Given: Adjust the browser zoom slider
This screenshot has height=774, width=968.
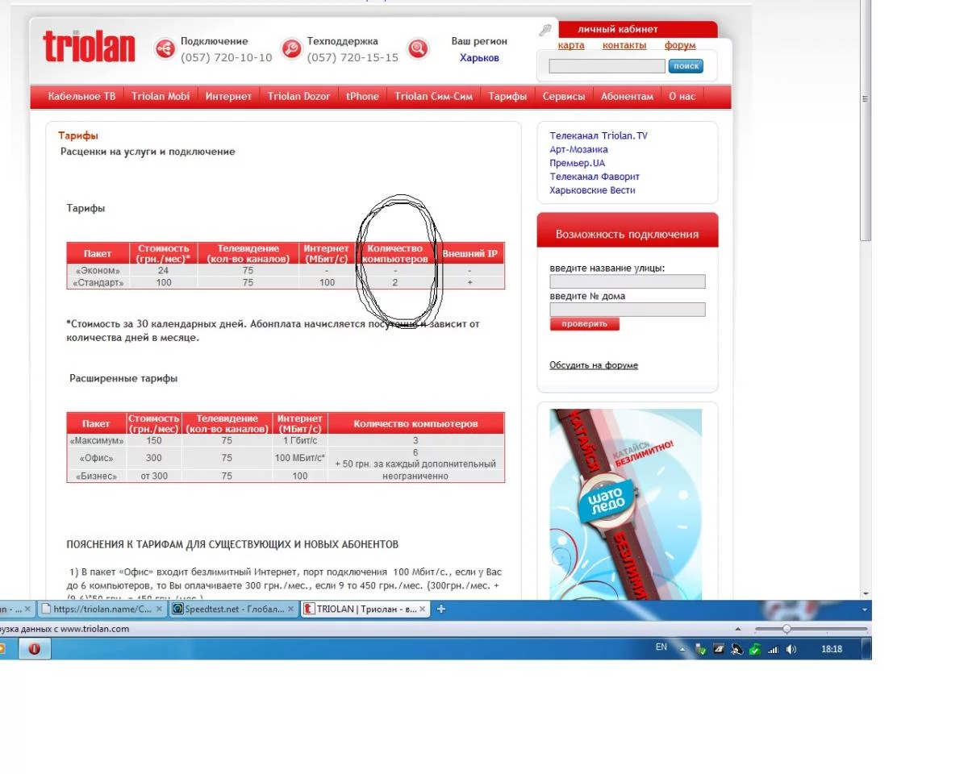Looking at the screenshot, I should (x=786, y=629).
